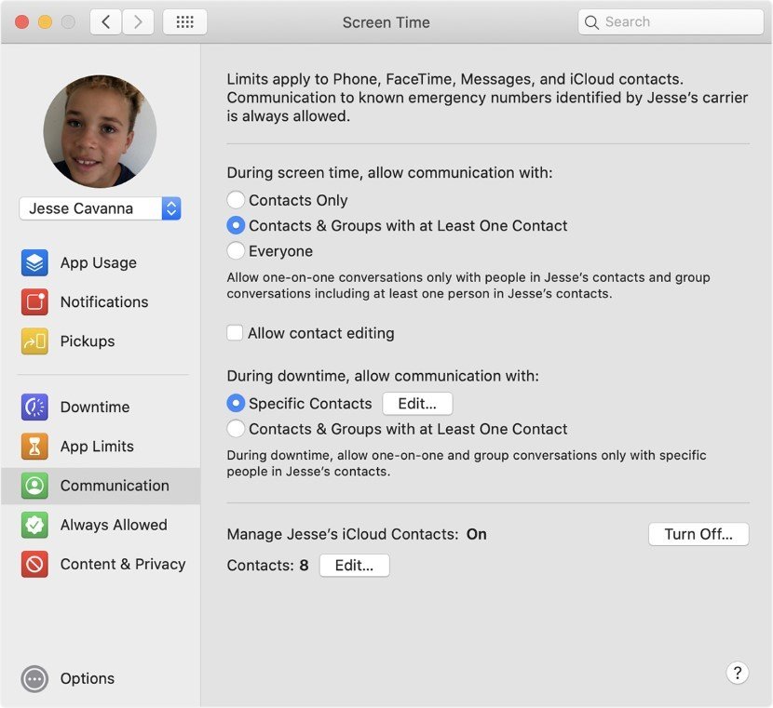Click the Notifications sidebar icon
Image resolution: width=773 pixels, height=708 pixels.
(34, 301)
